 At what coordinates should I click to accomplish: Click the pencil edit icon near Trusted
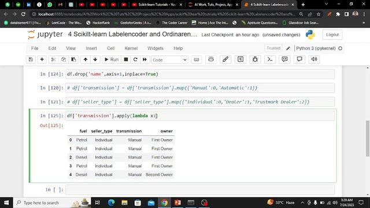pos(288,49)
